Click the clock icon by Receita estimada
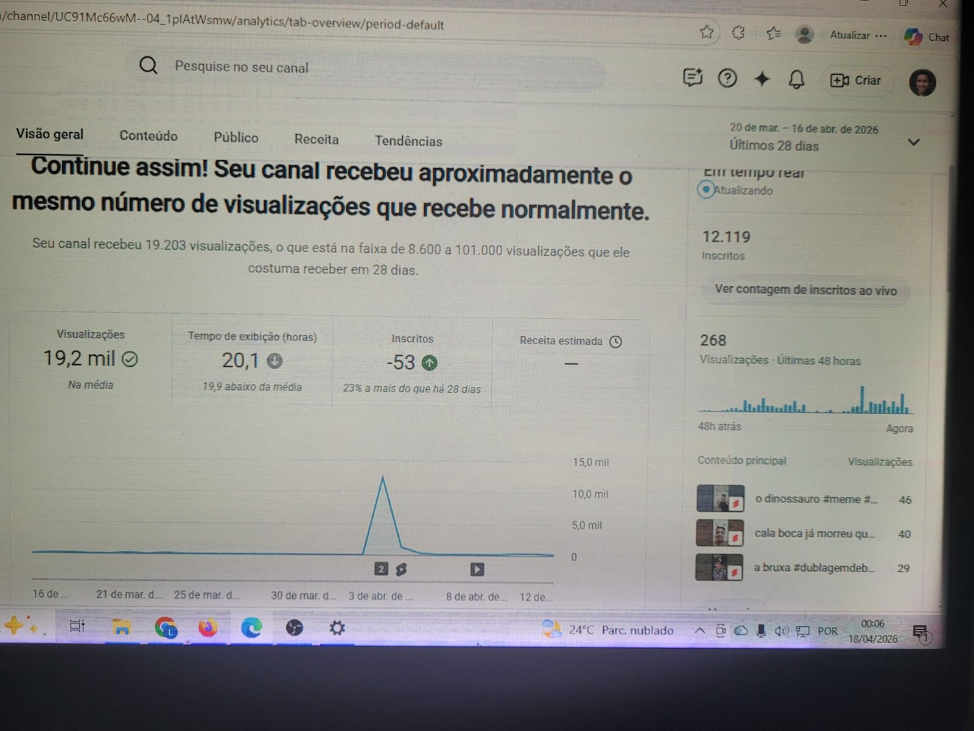This screenshot has height=731, width=974. click(x=615, y=341)
